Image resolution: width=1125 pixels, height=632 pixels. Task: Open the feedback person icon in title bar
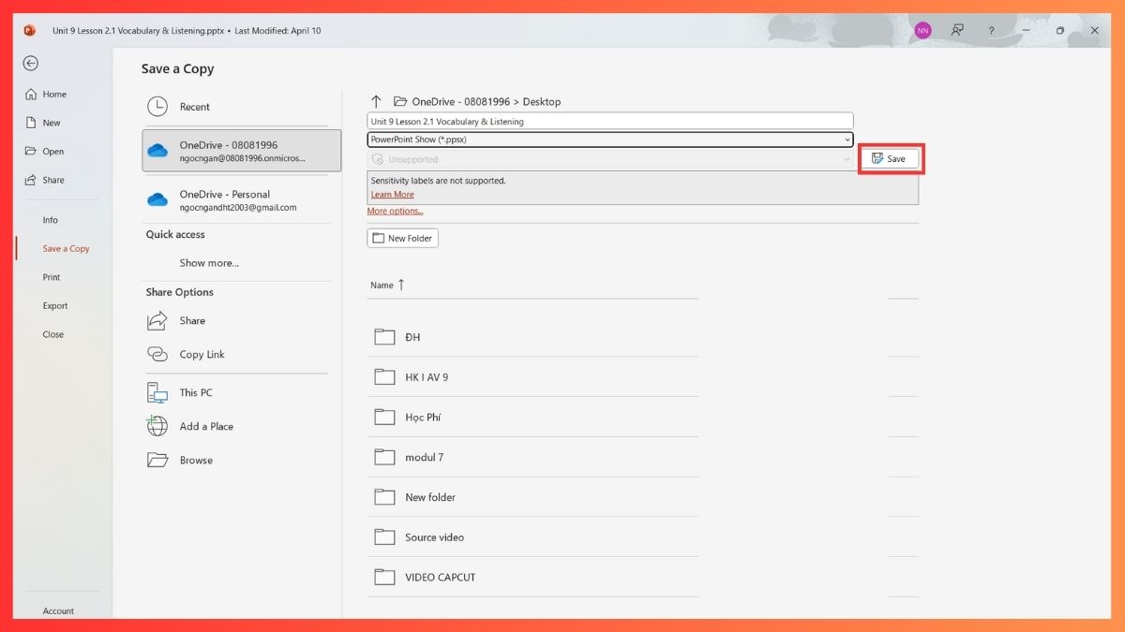957,30
